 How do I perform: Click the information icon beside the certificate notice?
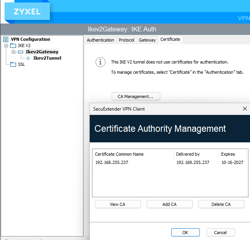click(100, 62)
